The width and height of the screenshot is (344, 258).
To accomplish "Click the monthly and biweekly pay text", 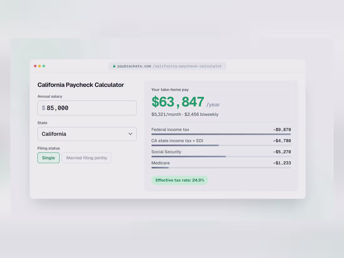I will [185, 114].
